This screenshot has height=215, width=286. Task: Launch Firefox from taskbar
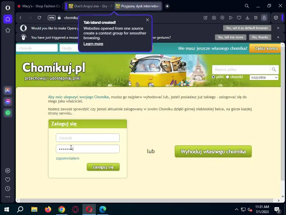(x=48, y=209)
